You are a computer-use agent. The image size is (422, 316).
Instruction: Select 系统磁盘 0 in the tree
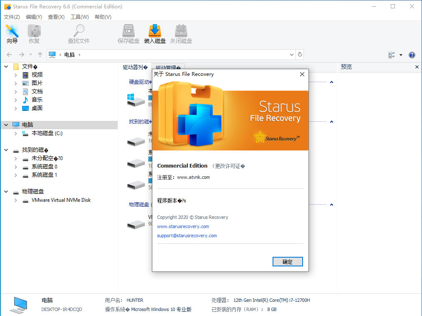44,167
